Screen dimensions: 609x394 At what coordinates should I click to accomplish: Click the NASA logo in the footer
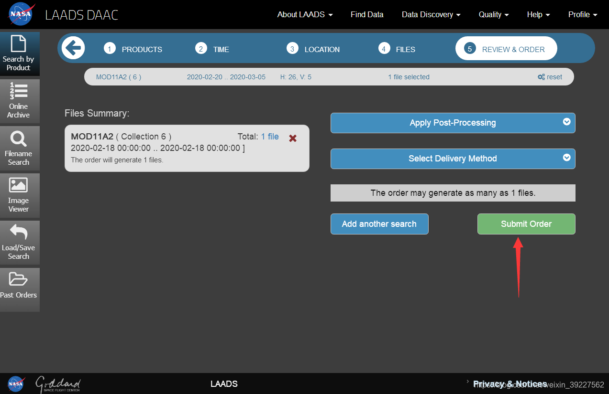point(15,383)
